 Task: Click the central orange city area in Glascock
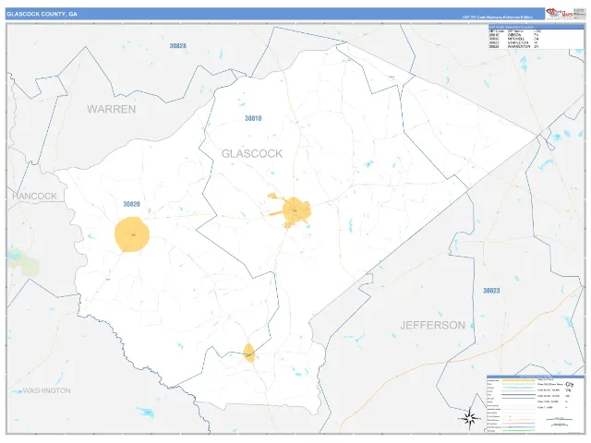point(295,211)
